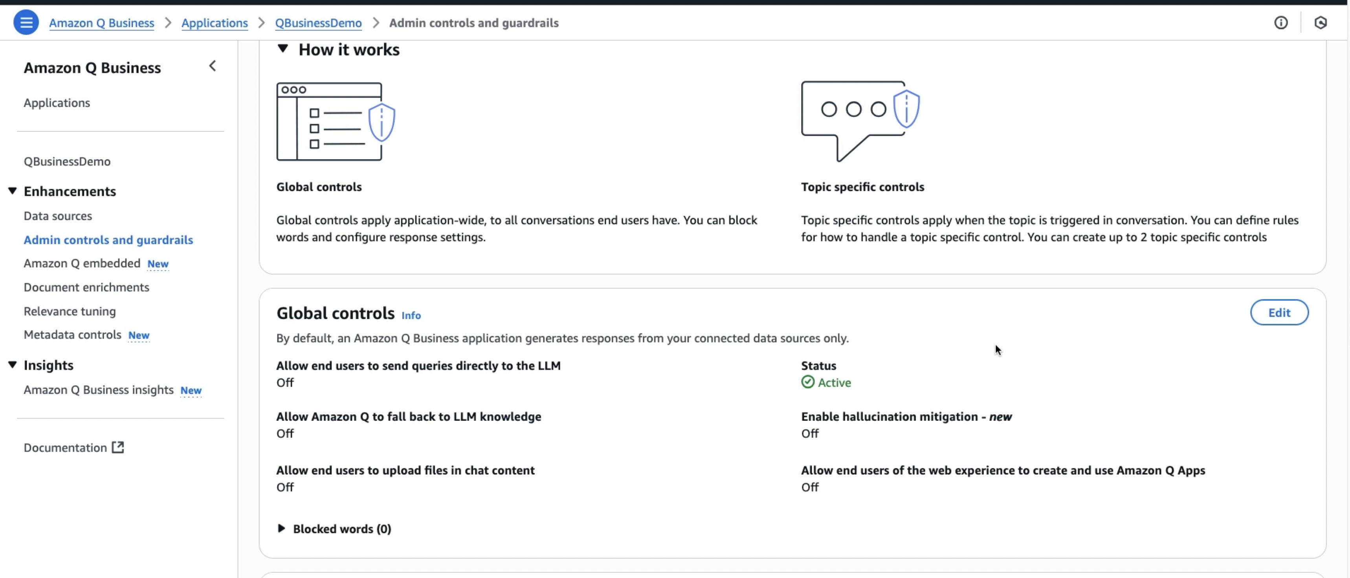This screenshot has height=578, width=1350.
Task: Click the info circle icon in header
Action: tap(1280, 22)
